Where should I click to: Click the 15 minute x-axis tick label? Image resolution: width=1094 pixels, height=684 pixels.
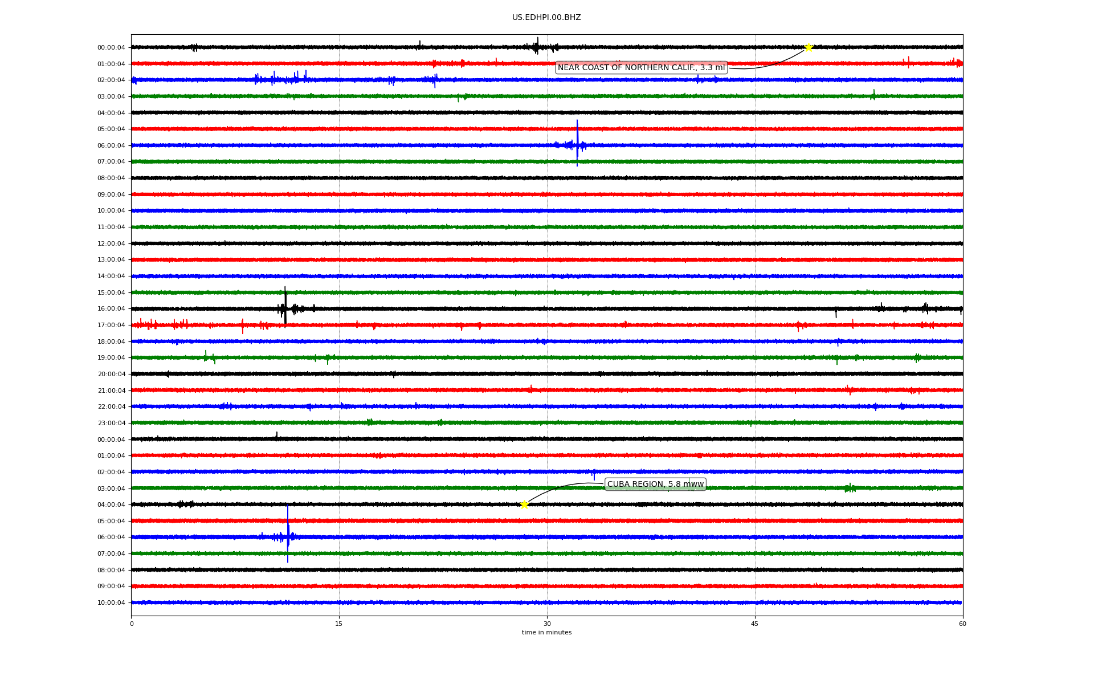click(x=339, y=624)
